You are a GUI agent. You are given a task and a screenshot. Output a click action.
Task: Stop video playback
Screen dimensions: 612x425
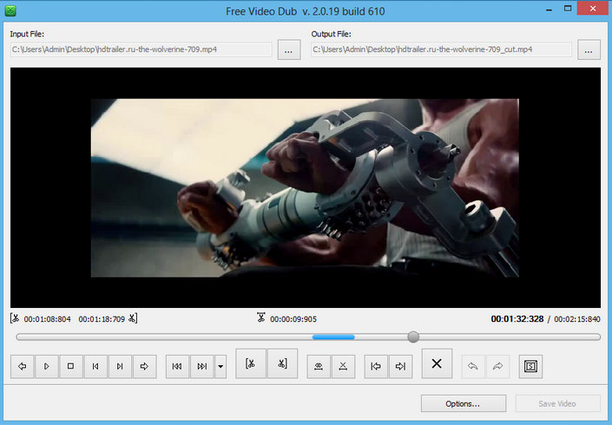click(70, 366)
